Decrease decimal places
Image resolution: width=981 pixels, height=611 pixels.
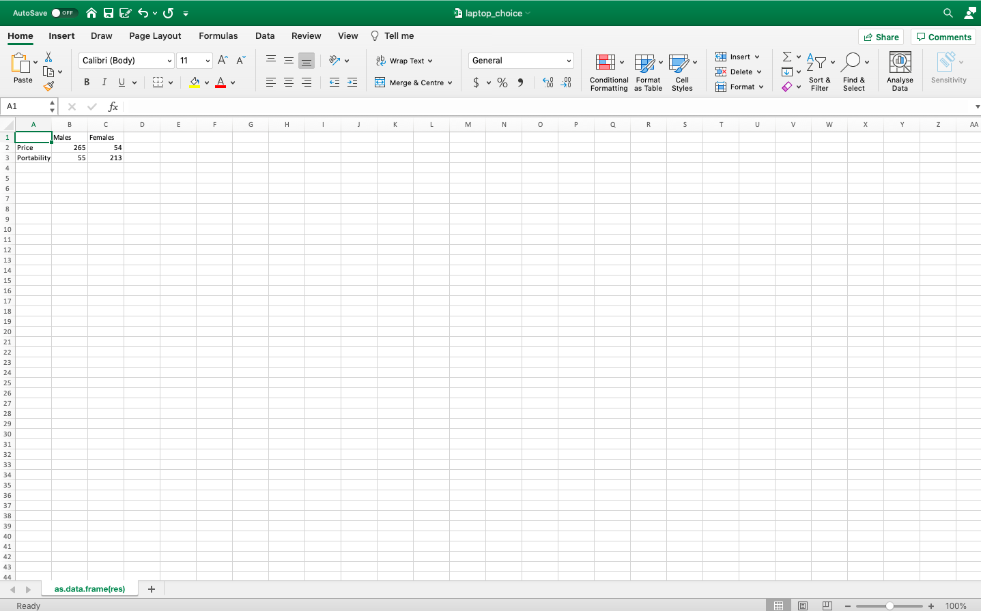point(566,83)
